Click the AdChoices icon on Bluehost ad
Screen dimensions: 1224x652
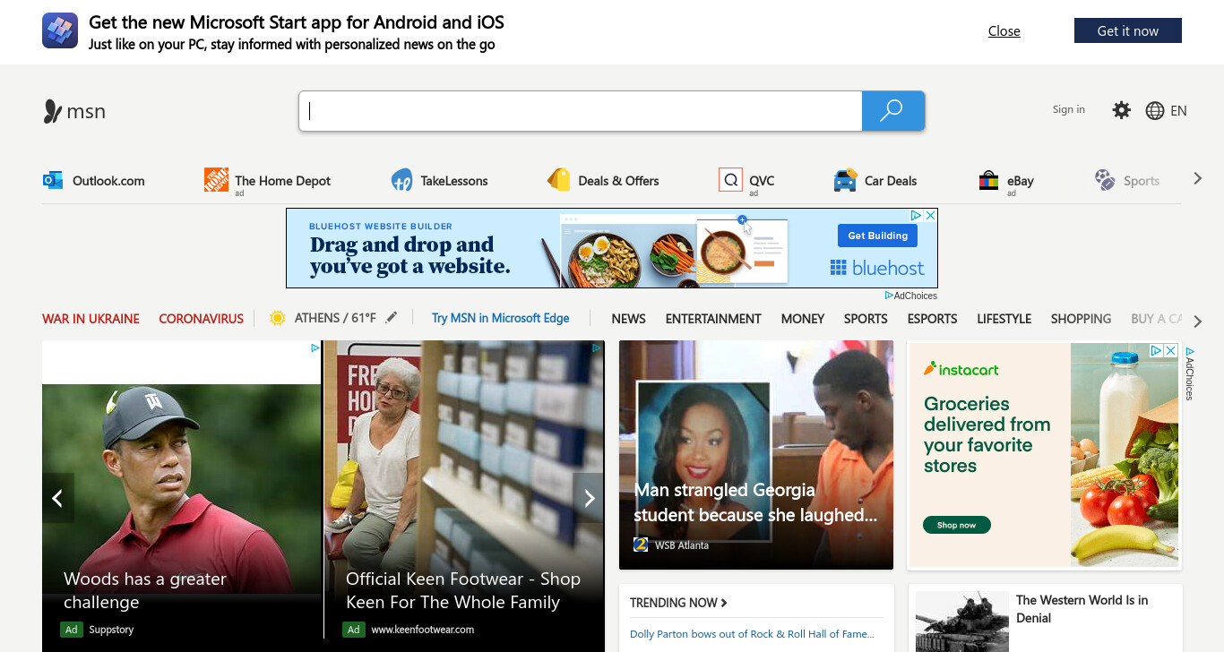pyautogui.click(x=917, y=216)
